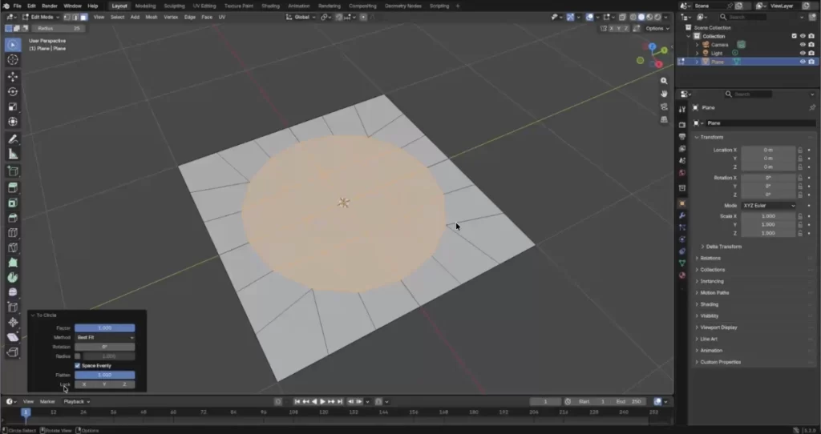Select the Bevel tool
Viewport: 821px width, 434px height.
(x=13, y=218)
